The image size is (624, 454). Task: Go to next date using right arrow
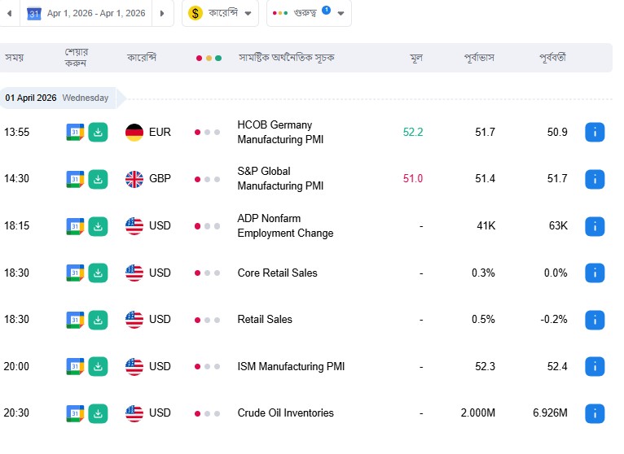162,13
